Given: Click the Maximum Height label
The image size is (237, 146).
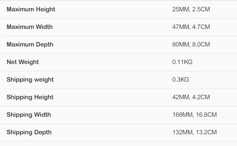Looking at the screenshot, I should pos(31,10).
